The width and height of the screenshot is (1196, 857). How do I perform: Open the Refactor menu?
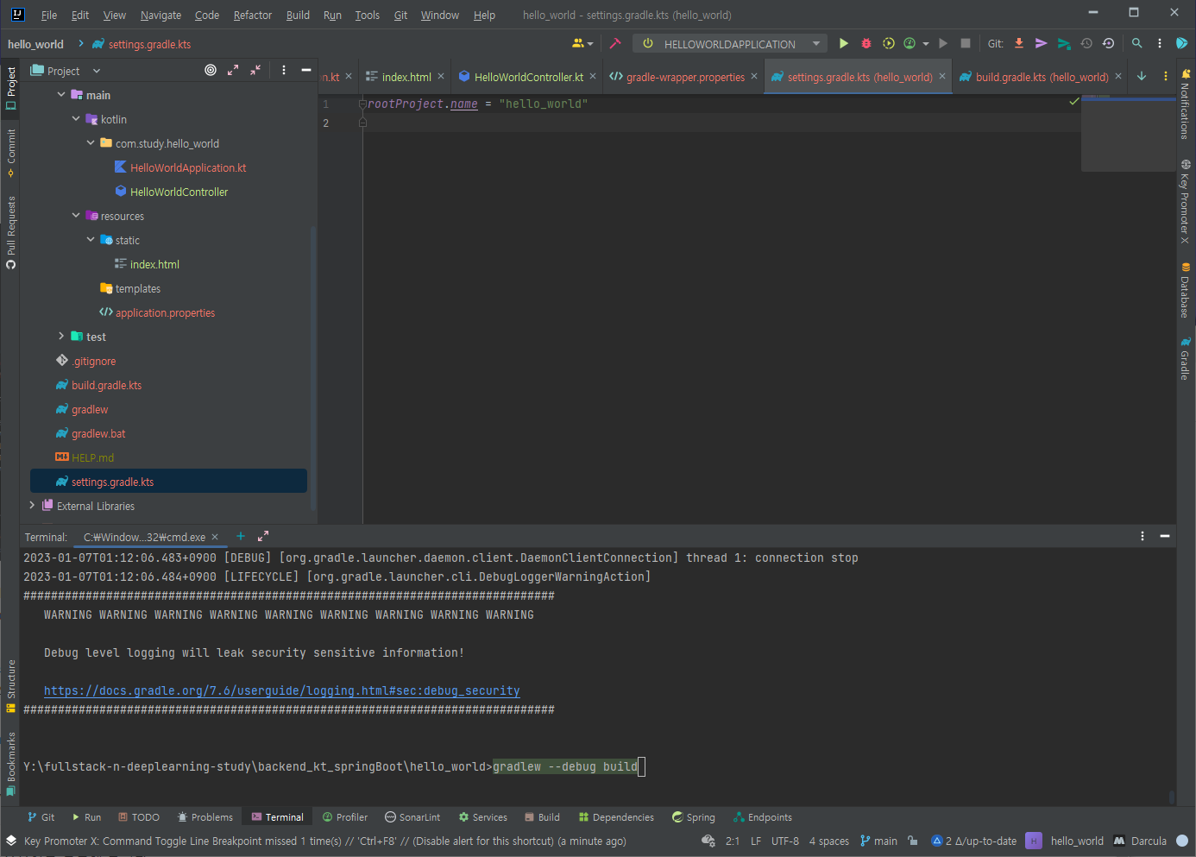click(x=252, y=15)
